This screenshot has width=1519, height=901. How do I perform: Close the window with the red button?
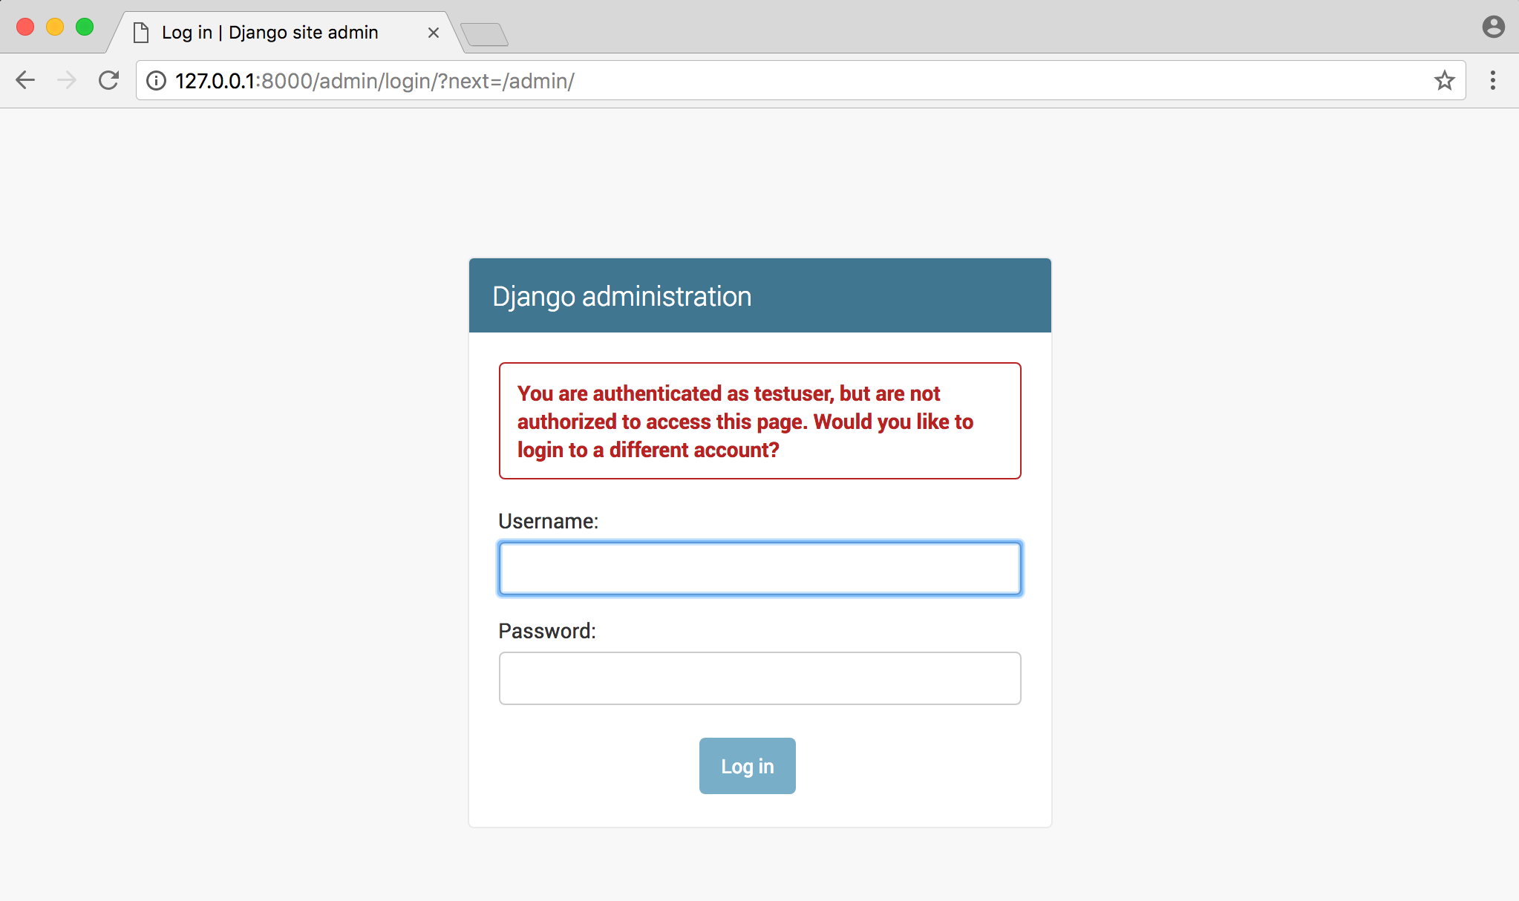pos(25,27)
